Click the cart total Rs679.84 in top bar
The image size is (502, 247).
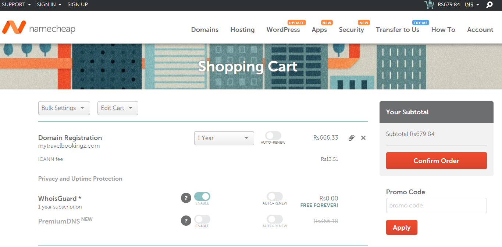coord(449,5)
